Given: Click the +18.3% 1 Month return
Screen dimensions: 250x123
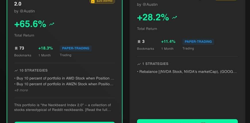Looking at the screenshot, I should click(45, 48).
